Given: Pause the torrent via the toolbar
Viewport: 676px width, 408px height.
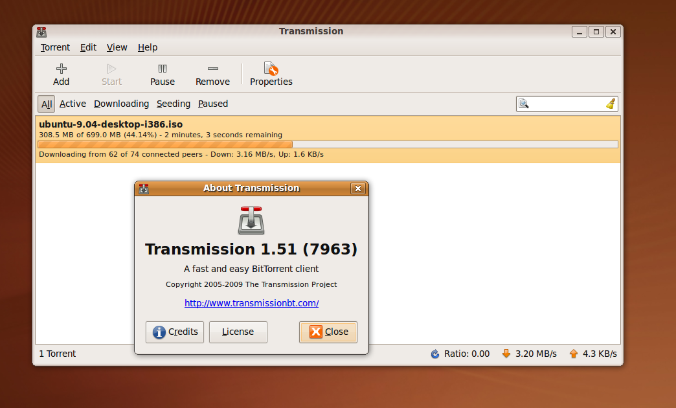Looking at the screenshot, I should pos(163,74).
